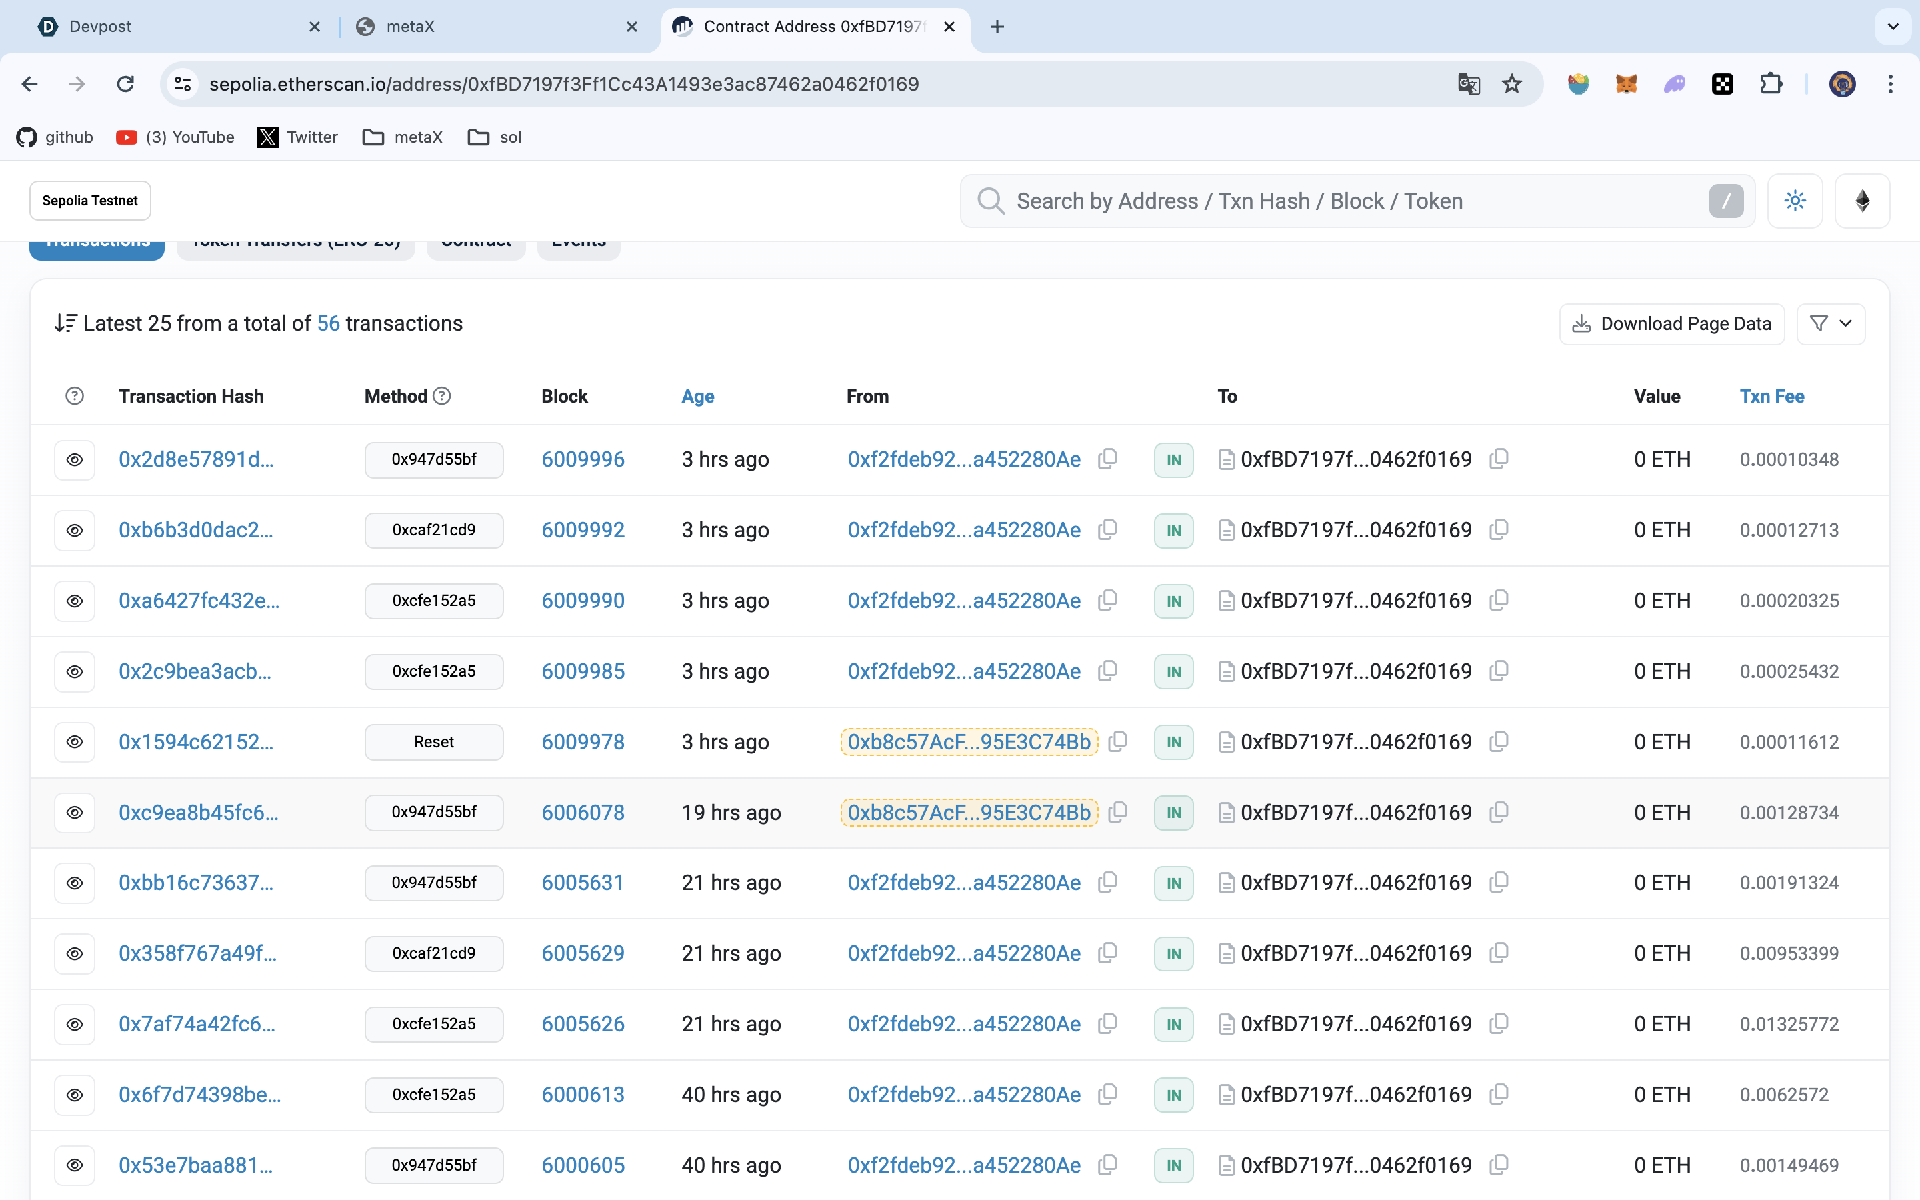Copy the To address in the Reset transaction row
The height and width of the screenshot is (1200, 1920).
coord(1499,741)
